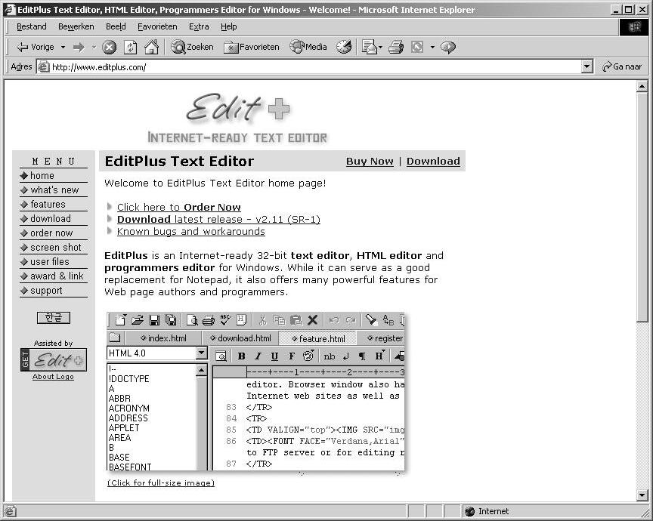Open award & link menu entry
Screen dimensions: 653x521
click(57, 276)
